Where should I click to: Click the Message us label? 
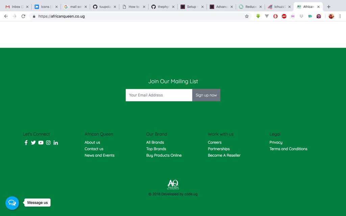click(x=38, y=202)
